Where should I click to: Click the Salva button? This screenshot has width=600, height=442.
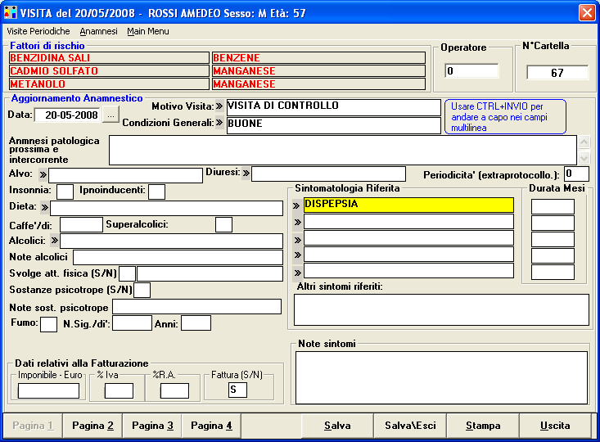tap(337, 426)
